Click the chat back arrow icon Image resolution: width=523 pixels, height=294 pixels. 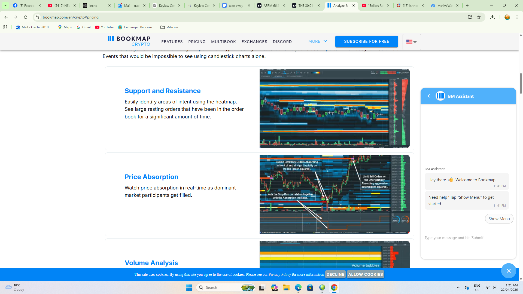[x=429, y=96]
